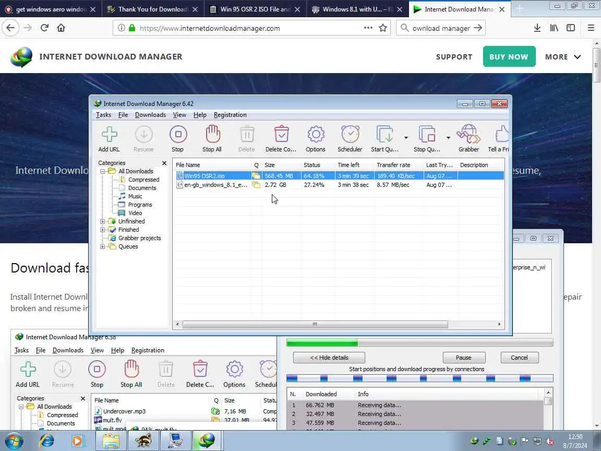601x451 pixels.
Task: Select Win95 OSR2.iso download row
Action: click(339, 176)
